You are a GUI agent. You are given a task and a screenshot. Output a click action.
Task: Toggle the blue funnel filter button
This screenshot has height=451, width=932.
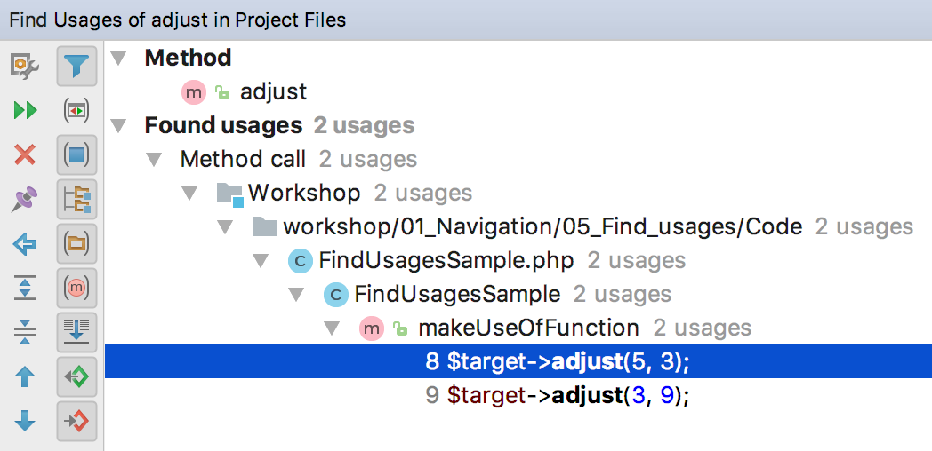(x=76, y=67)
